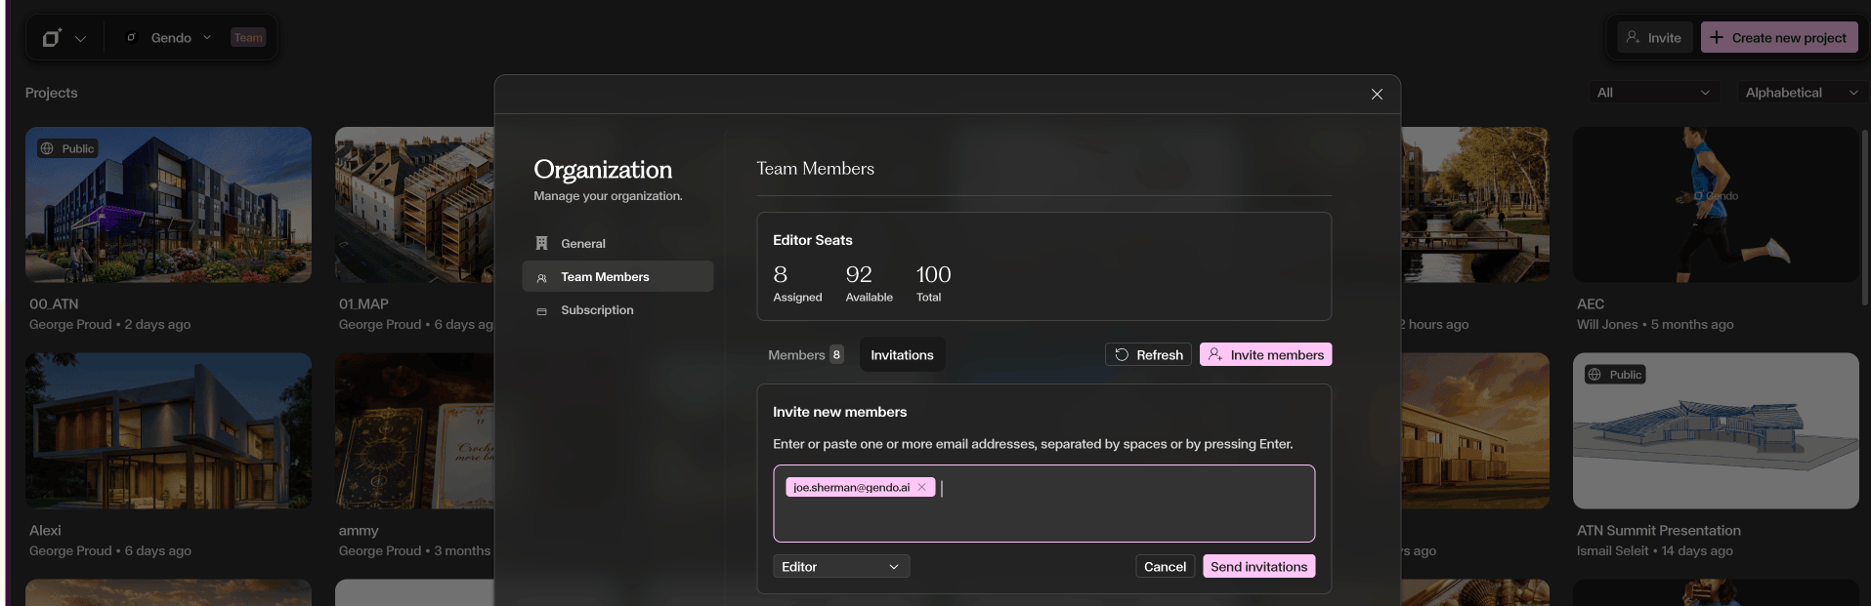Click the Public badge on 00_ATN project
Image resolution: width=1871 pixels, height=606 pixels.
click(x=67, y=148)
